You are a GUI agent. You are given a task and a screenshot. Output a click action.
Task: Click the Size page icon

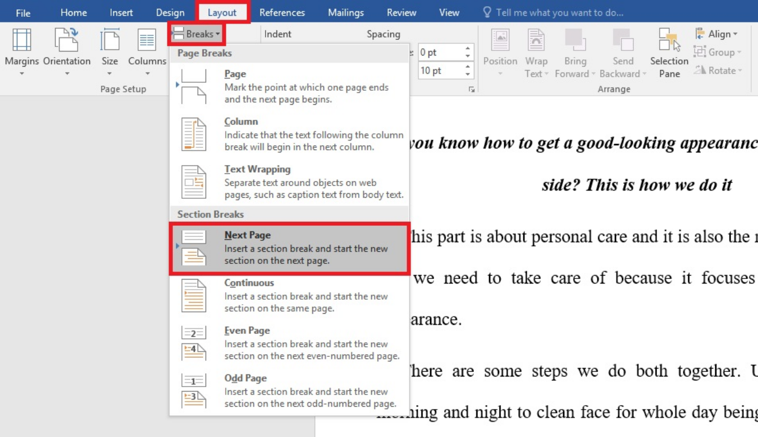tap(110, 40)
